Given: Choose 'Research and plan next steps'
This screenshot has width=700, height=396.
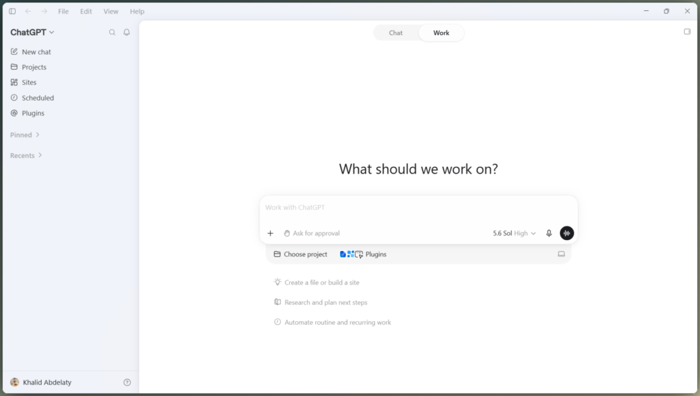Looking at the screenshot, I should pos(321,302).
